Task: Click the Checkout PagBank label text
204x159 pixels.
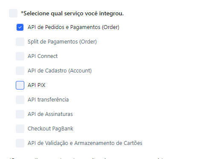Action: 50,129
